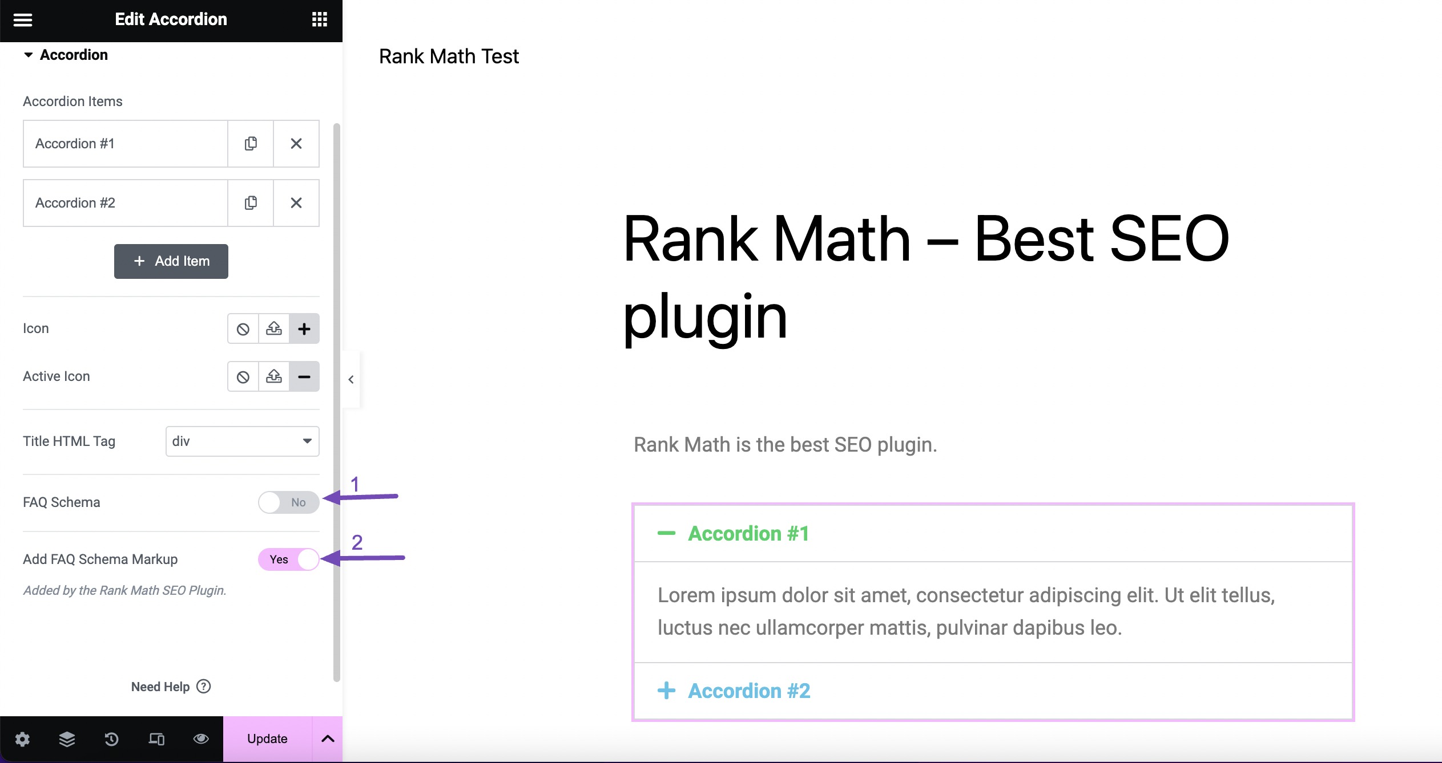1442x763 pixels.
Task: Click the collapse panel arrow on sidebar edge
Action: [x=351, y=379]
